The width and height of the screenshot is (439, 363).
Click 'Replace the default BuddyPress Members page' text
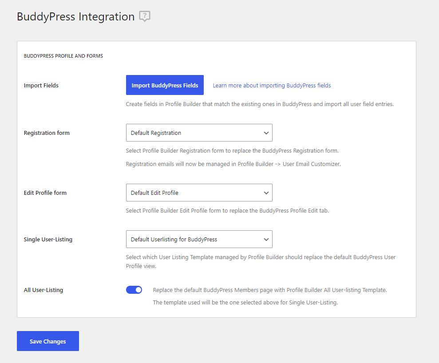270,290
